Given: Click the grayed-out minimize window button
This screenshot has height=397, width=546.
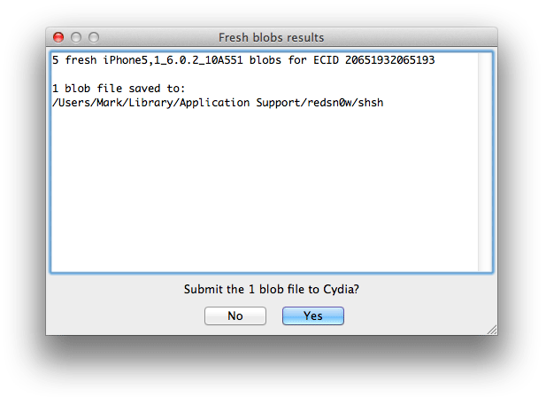Looking at the screenshot, I should [76, 37].
